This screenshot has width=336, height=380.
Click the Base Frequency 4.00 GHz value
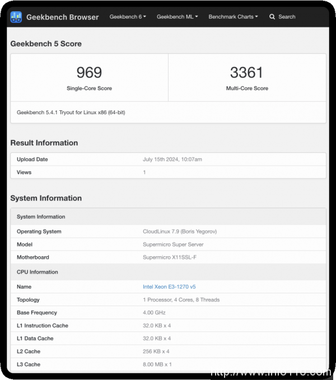coord(155,313)
